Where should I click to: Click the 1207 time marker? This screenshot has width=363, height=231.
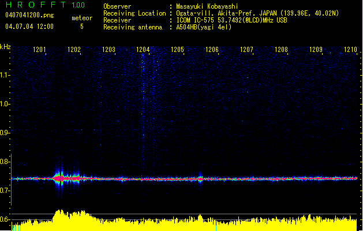tap(246, 50)
